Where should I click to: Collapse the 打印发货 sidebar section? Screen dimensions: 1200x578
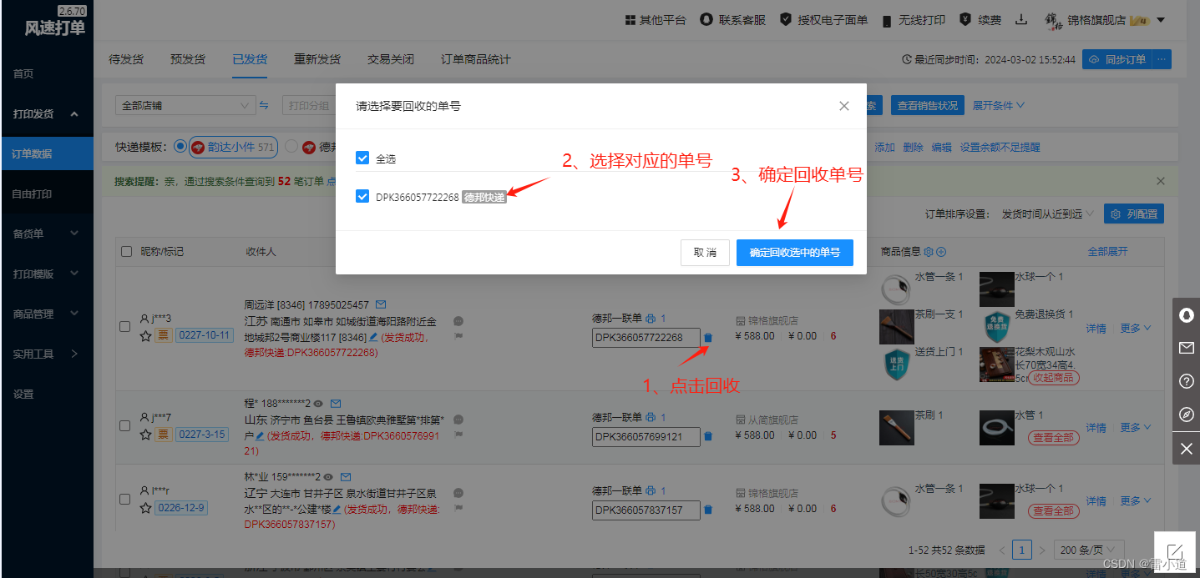(46, 113)
